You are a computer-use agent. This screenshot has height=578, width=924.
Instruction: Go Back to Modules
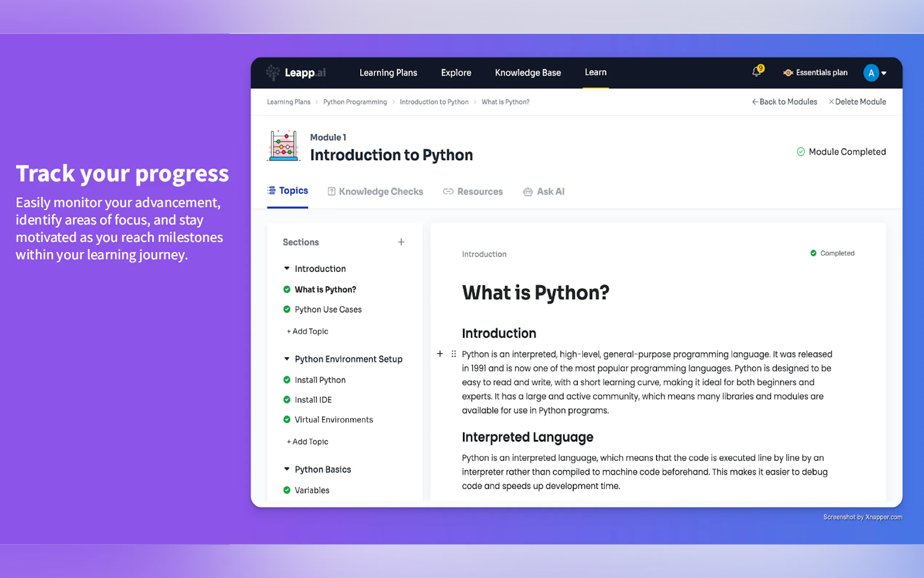[x=785, y=102]
